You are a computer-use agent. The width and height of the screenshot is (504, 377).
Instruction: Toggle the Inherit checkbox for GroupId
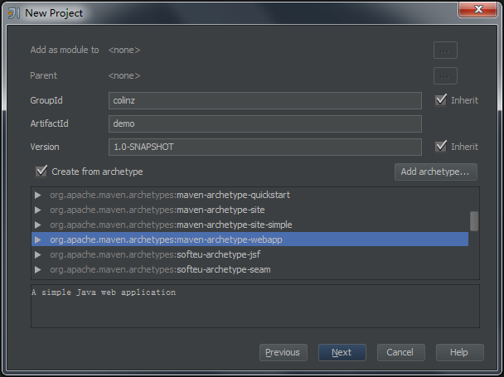point(441,100)
